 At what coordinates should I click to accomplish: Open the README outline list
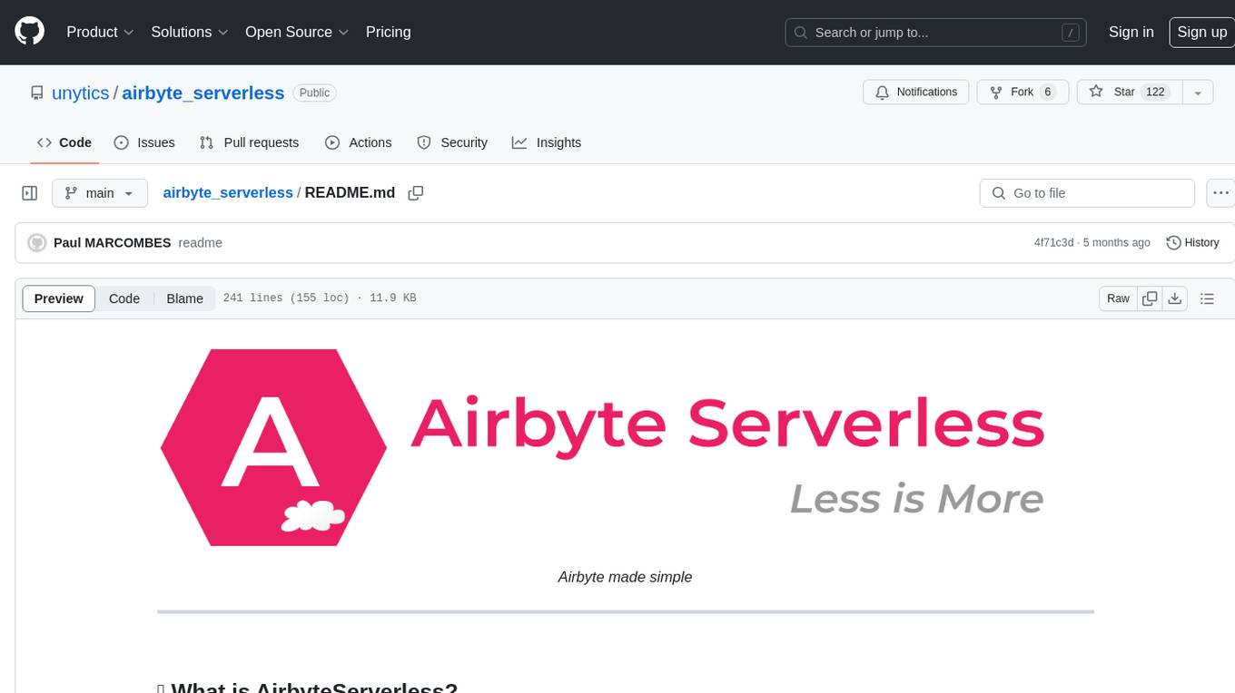[x=1207, y=298]
